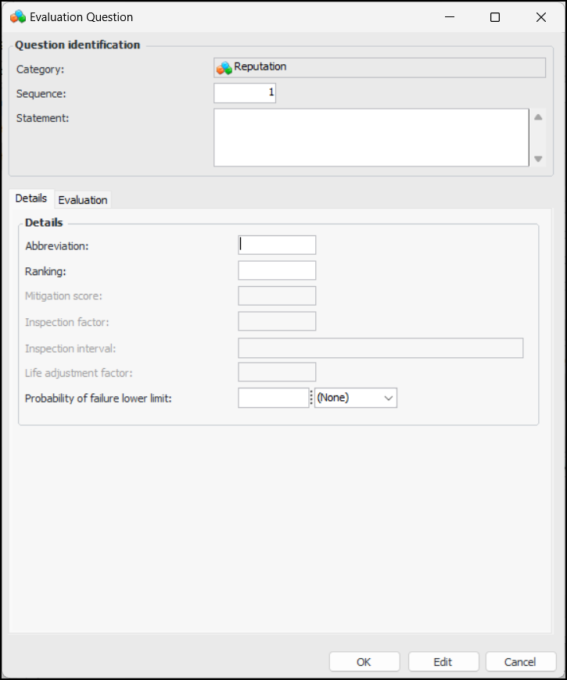The image size is (567, 680).
Task: Click the "Sequence:" label
Action: [x=41, y=94]
